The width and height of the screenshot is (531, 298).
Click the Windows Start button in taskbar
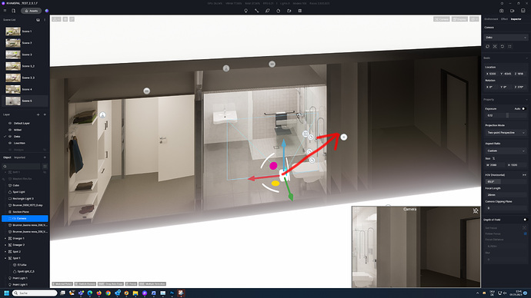(6, 293)
